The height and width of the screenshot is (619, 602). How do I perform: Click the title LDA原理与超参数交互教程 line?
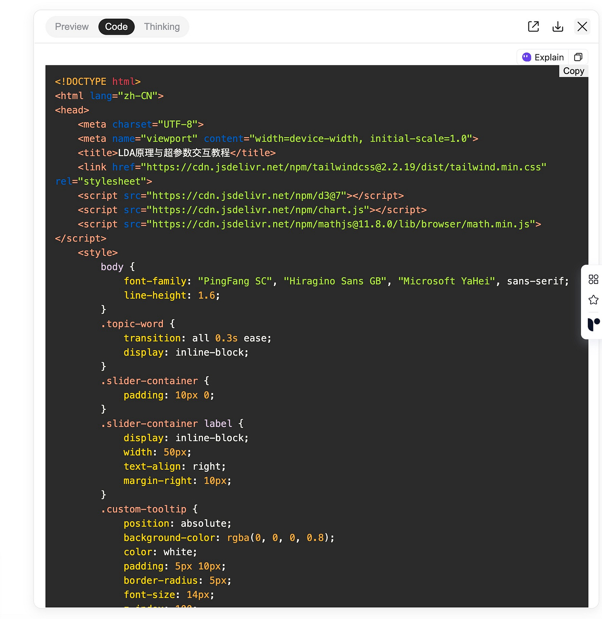click(177, 153)
